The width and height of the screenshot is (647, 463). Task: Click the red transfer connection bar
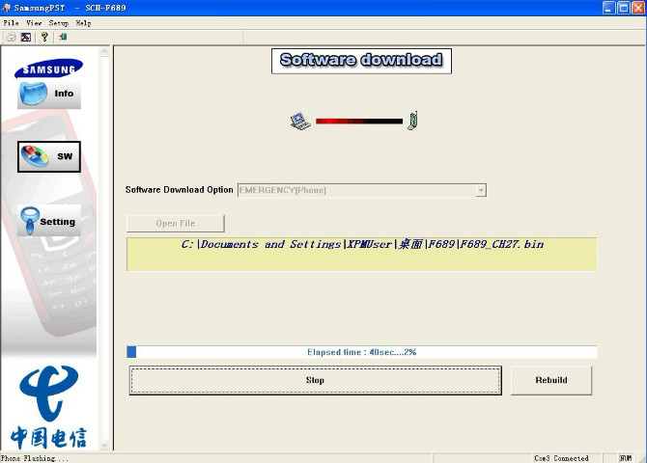point(359,122)
